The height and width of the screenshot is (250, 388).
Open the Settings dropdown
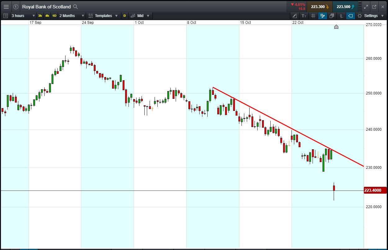tap(371, 16)
